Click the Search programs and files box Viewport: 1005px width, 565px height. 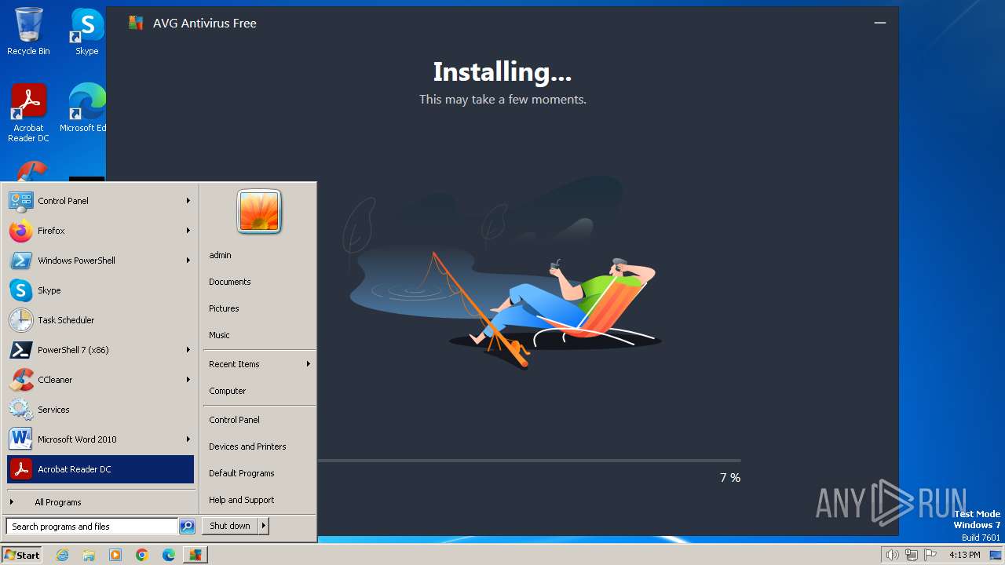(x=92, y=527)
